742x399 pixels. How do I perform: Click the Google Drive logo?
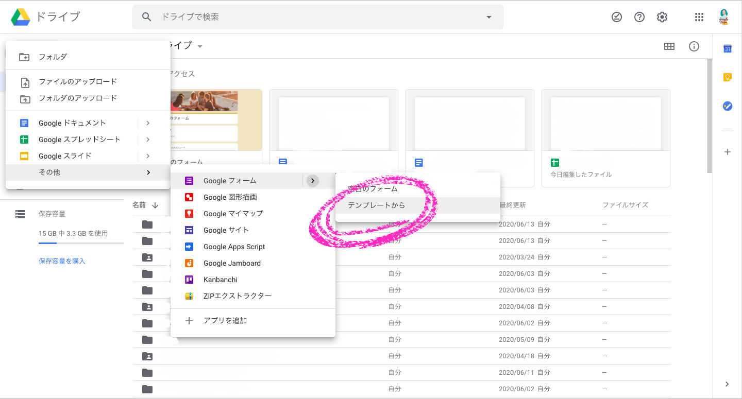click(21, 17)
